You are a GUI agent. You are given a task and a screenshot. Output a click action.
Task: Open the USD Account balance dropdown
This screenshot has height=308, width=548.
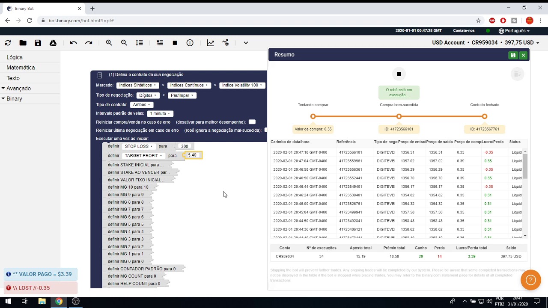[485, 43]
